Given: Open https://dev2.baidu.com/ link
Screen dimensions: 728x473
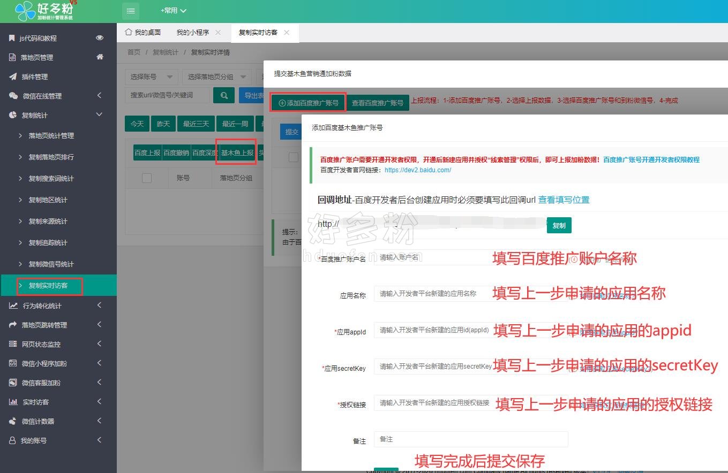Looking at the screenshot, I should (418, 170).
